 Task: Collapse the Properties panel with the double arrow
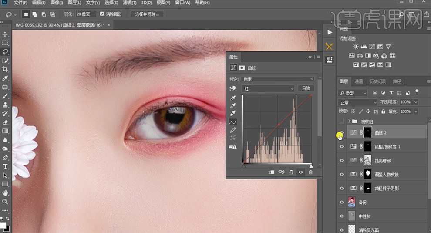click(310, 57)
